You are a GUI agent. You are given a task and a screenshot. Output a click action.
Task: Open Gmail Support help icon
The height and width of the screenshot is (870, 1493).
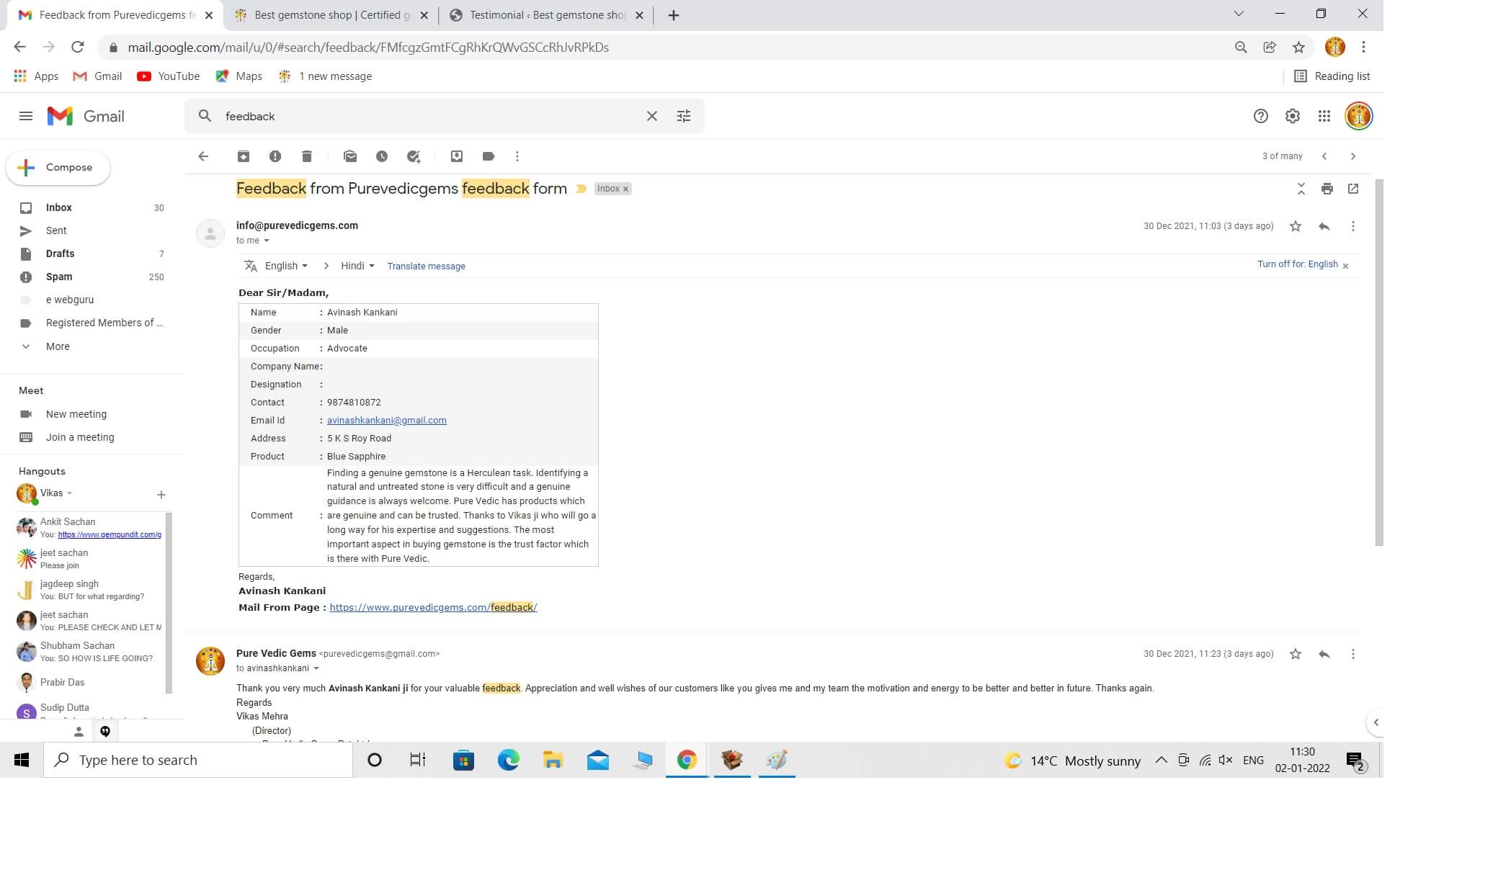pyautogui.click(x=1261, y=116)
